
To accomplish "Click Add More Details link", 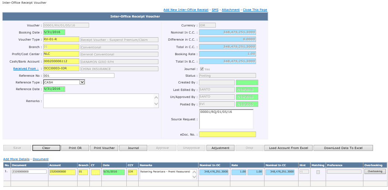I will point(16,159).
